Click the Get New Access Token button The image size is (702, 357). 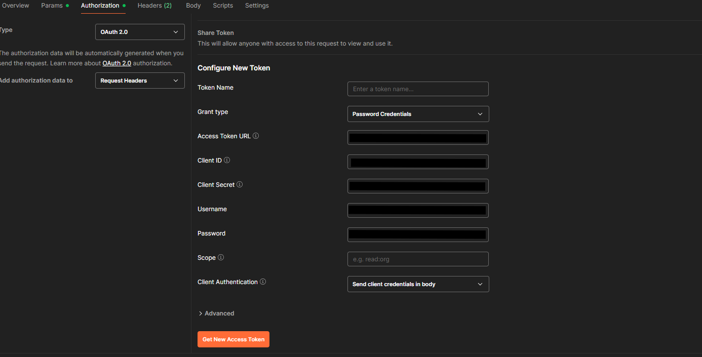click(233, 339)
